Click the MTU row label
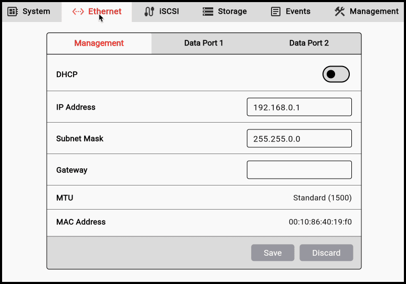406x284 pixels. pos(65,198)
